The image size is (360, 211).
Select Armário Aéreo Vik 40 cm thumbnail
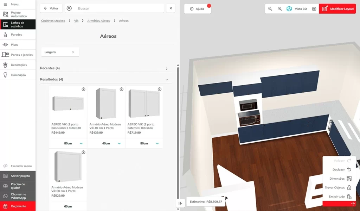[x=106, y=104]
